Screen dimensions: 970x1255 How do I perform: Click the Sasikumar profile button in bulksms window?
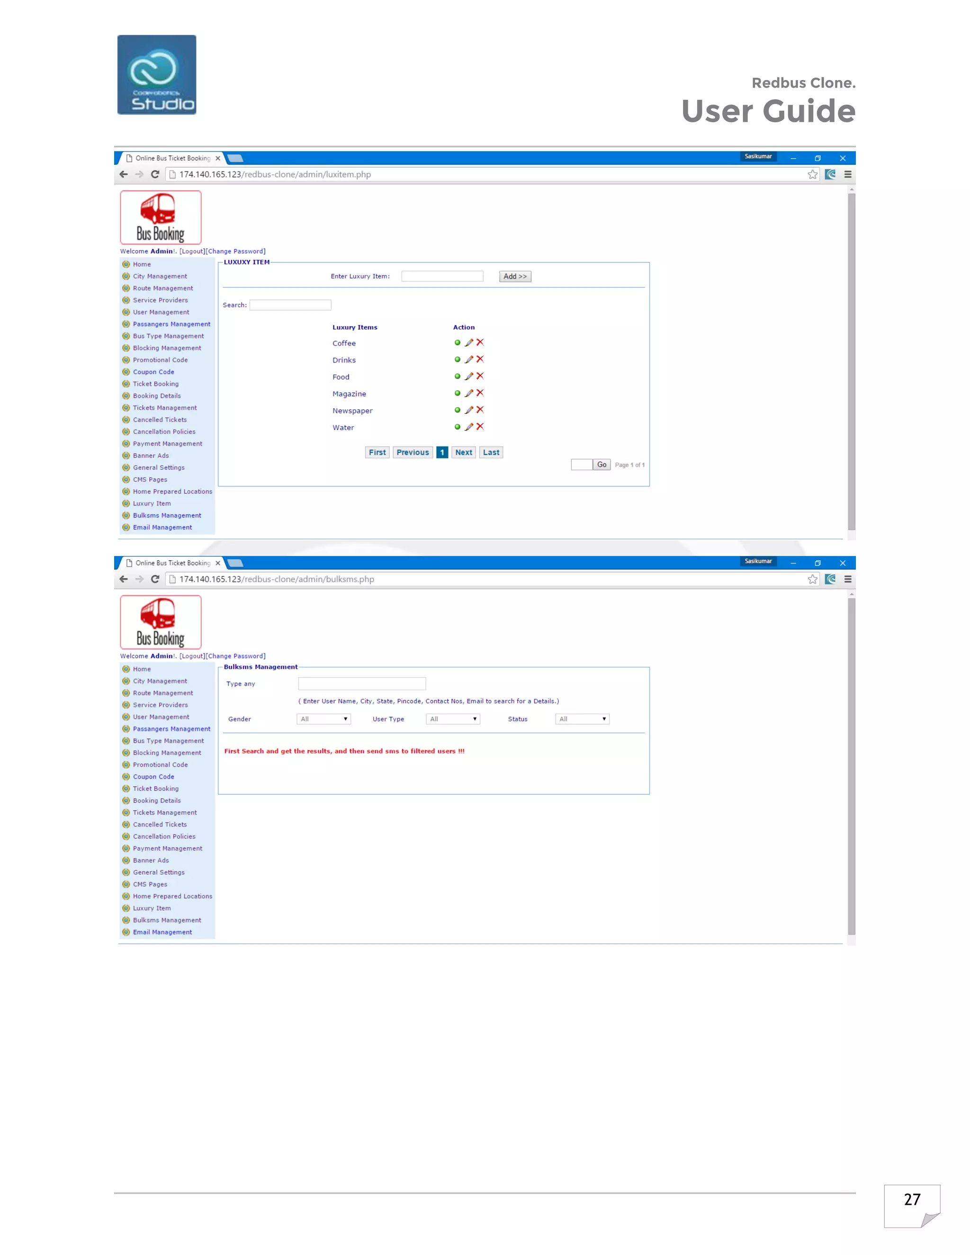[758, 561]
